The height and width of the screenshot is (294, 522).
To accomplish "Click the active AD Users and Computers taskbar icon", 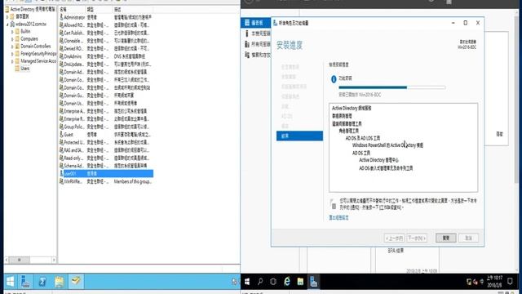I will click(76, 281).
